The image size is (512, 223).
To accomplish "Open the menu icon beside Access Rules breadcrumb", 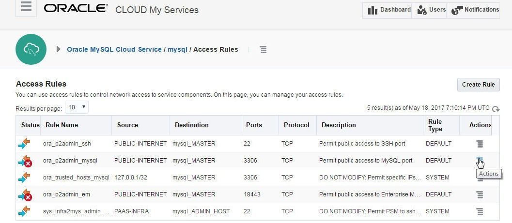I will pos(263,49).
